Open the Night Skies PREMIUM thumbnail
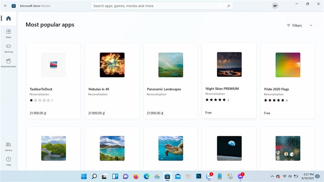The image size is (324, 182). coord(229,64)
